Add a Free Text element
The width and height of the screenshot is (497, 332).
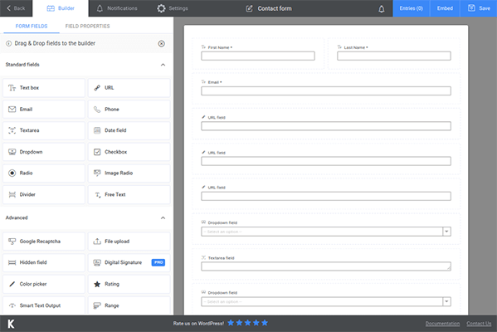(129, 194)
